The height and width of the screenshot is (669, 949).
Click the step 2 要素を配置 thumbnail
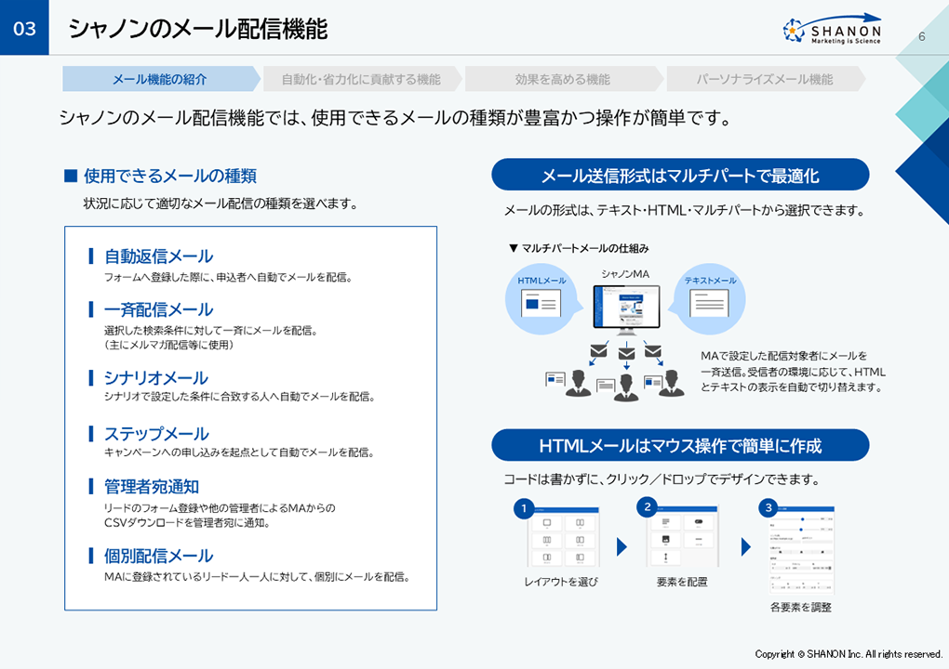683,537
